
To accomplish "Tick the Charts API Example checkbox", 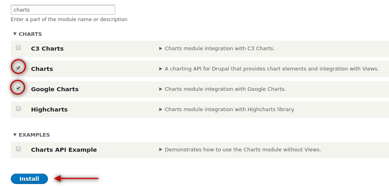I will tap(18, 149).
